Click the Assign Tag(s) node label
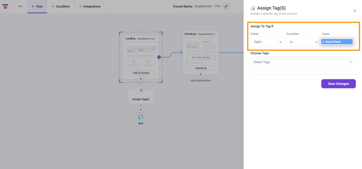Viewport: 362px width, 169px height. [141, 99]
